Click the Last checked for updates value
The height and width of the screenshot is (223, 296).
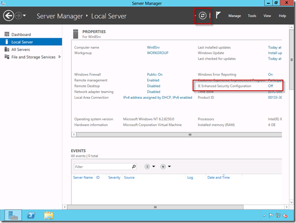click(275, 59)
